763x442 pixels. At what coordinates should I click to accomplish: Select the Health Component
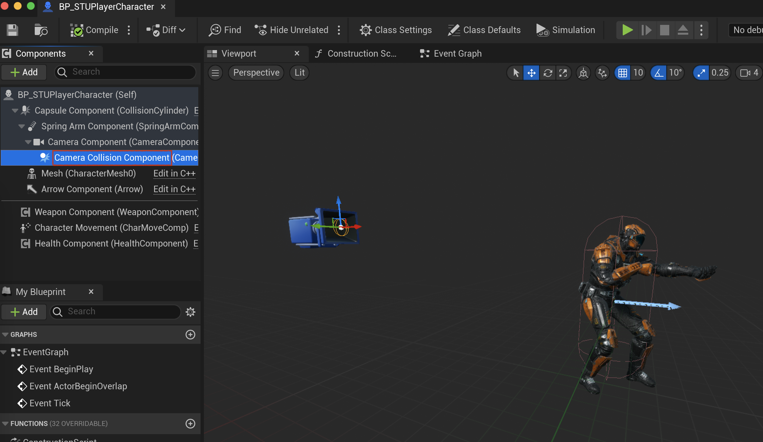[100, 244]
